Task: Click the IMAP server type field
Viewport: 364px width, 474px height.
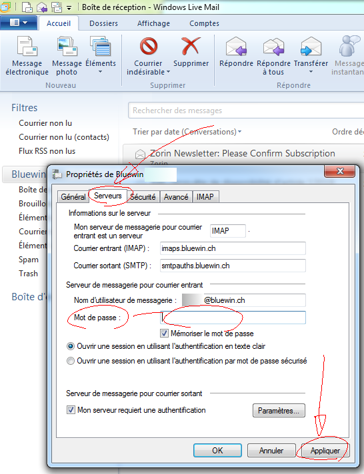Action: [228, 231]
